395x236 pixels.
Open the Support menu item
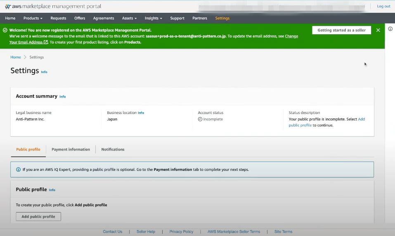(177, 18)
